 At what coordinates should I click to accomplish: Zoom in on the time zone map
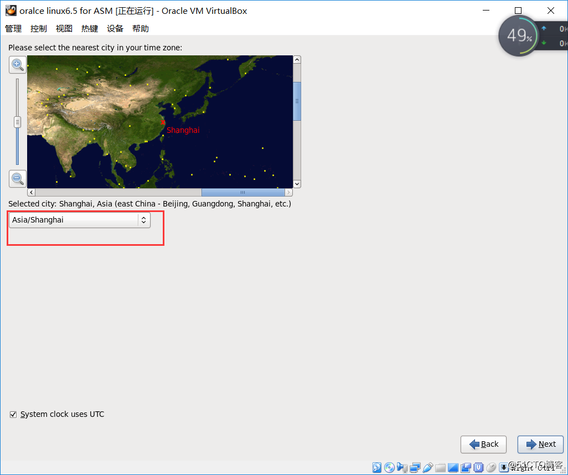pyautogui.click(x=17, y=65)
